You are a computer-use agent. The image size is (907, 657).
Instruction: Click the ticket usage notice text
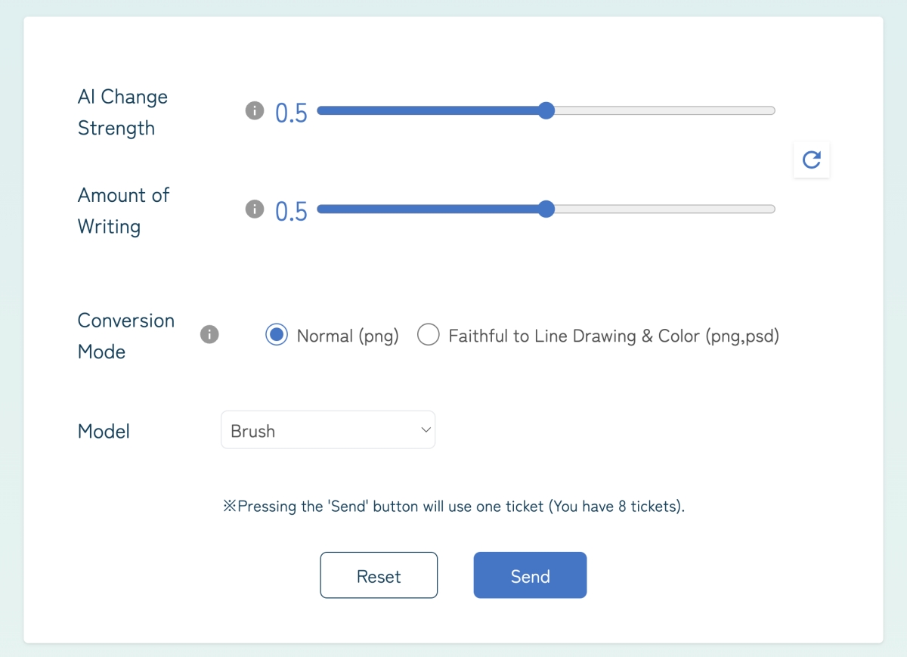point(453,507)
